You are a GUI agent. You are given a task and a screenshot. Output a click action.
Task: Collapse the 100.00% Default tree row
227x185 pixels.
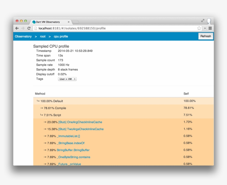tap(38, 101)
